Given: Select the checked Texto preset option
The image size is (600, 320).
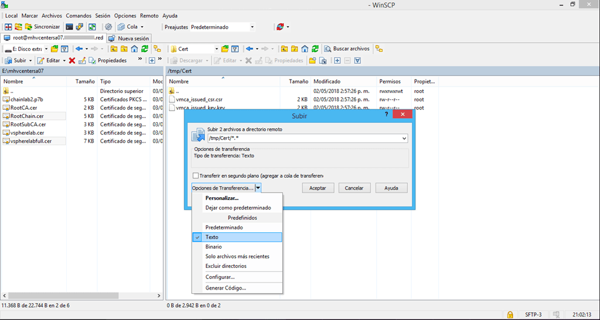Looking at the screenshot, I should 212,238.
